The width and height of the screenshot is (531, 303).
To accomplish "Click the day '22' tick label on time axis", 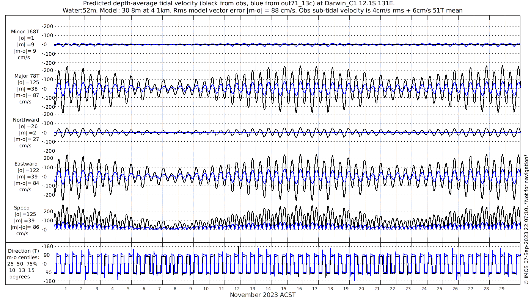I will [393, 289].
